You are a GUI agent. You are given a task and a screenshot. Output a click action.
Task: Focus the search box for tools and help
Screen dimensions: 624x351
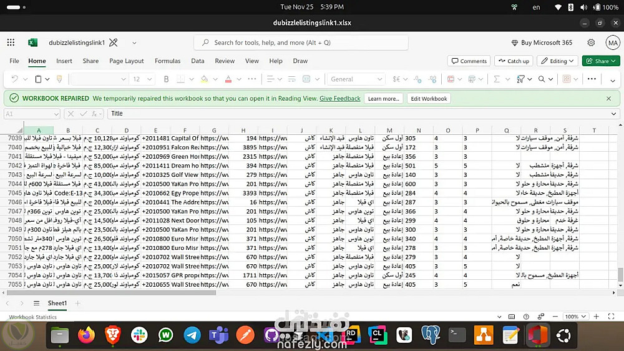tap(301, 42)
